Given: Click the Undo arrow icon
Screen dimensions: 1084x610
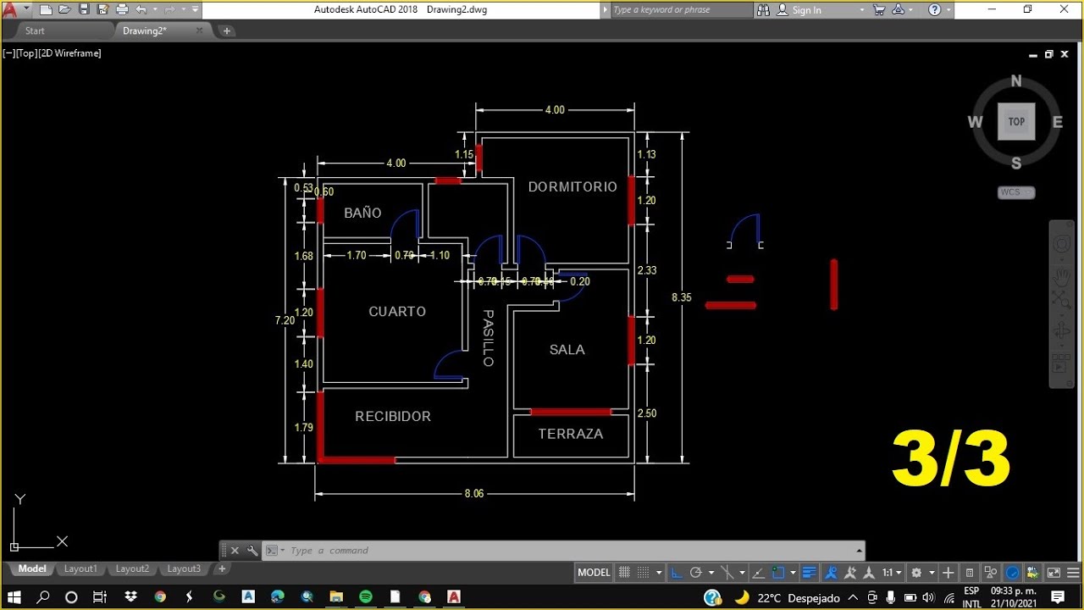Looking at the screenshot, I should click(141, 9).
